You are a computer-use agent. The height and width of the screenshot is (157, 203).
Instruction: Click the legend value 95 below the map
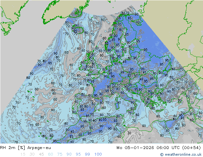(x=78, y=154)
